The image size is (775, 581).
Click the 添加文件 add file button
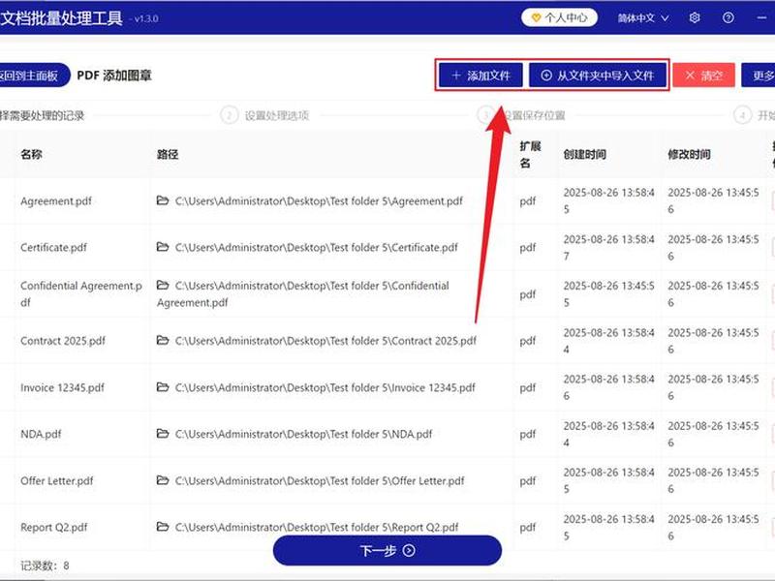tap(480, 76)
